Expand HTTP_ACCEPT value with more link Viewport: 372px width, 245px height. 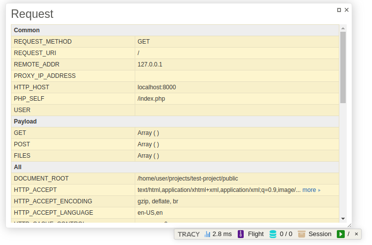tap(309, 190)
